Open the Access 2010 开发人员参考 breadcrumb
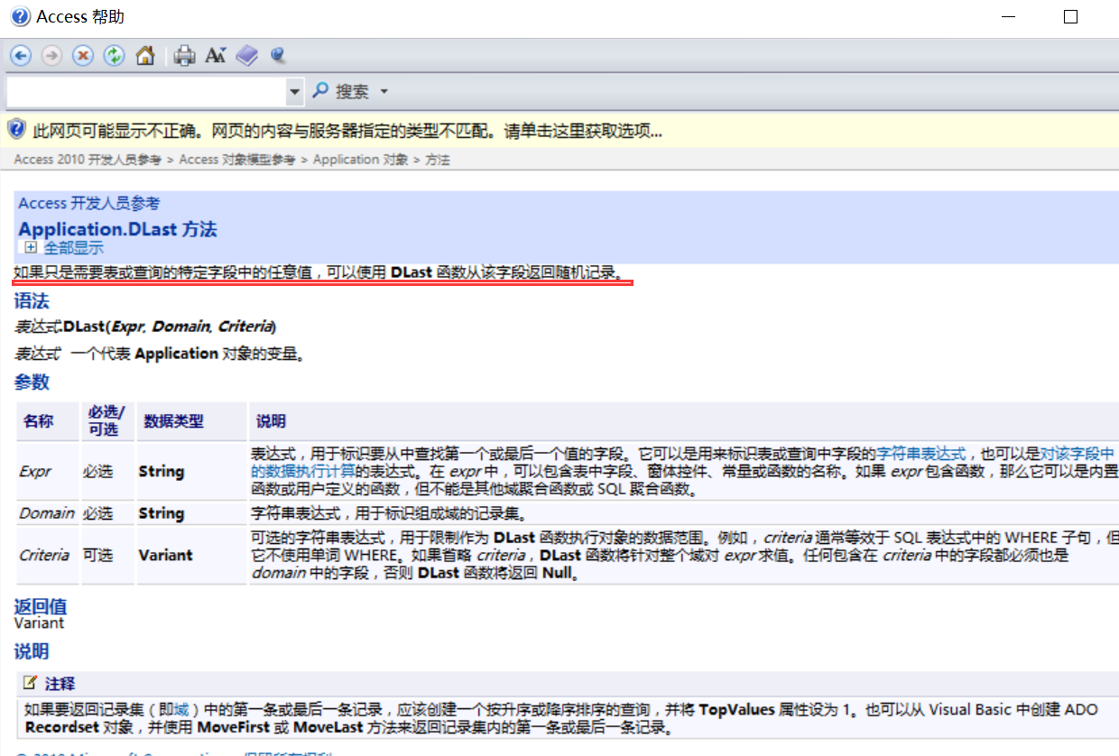Screen dimensions: 1119x756 [x=88, y=160]
